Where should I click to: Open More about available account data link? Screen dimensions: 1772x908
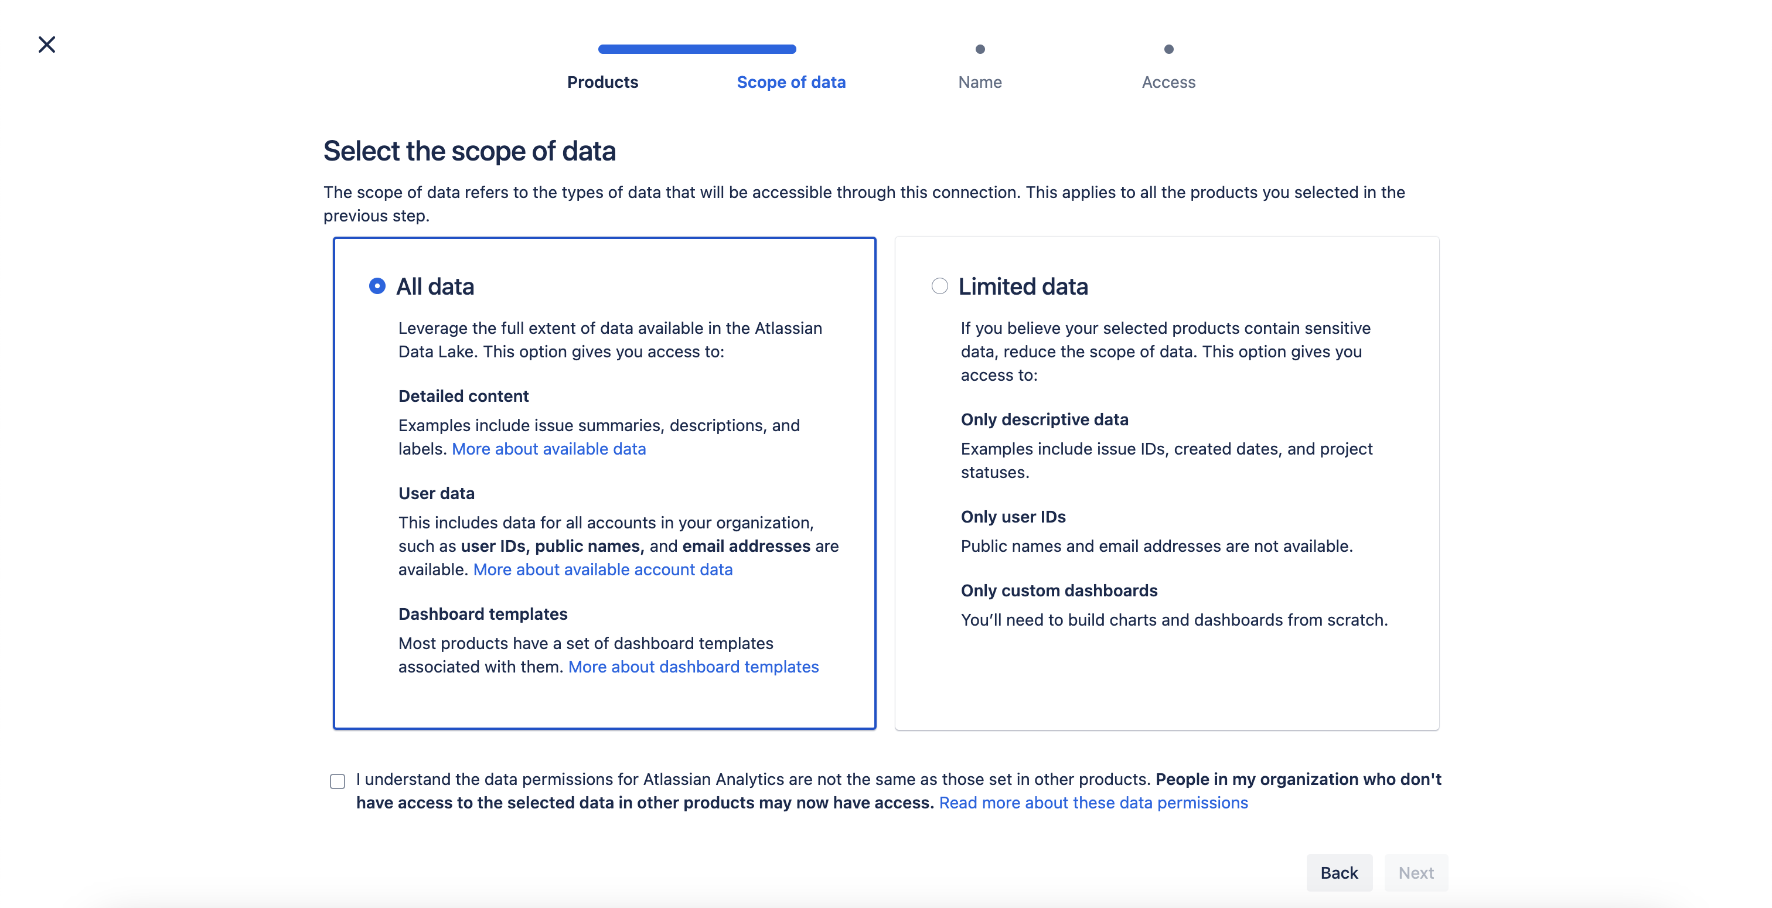602,569
